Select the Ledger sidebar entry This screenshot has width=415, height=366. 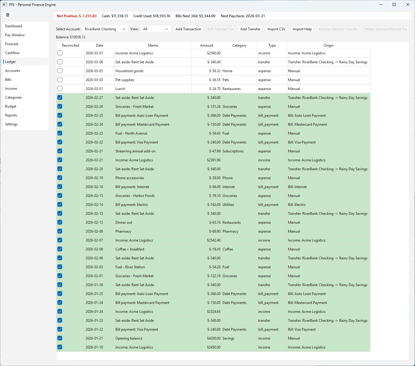coord(10,61)
